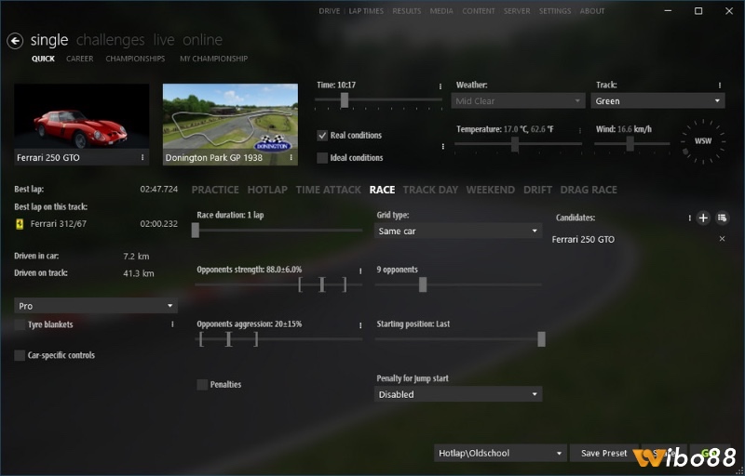745x476 pixels.
Task: Open Penalty for jump start dropdown
Action: click(458, 394)
